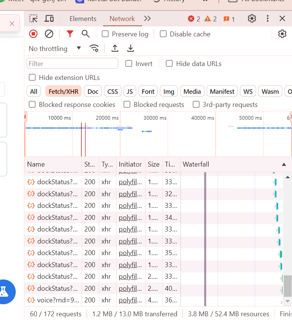
Task: Click the 30000 ms mark in timeline overview
Action: pos(155,118)
